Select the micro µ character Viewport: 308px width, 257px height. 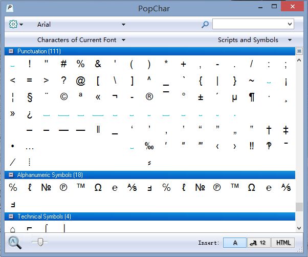coord(234,97)
